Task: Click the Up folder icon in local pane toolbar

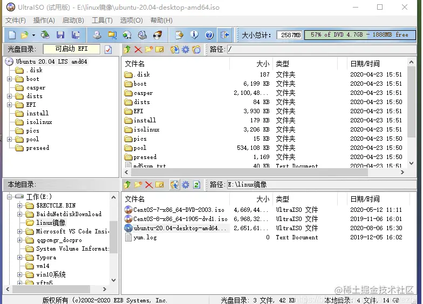Action: coord(127,184)
